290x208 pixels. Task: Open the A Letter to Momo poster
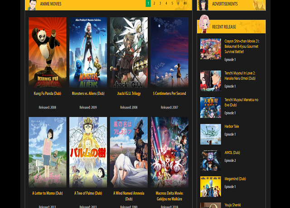48,152
